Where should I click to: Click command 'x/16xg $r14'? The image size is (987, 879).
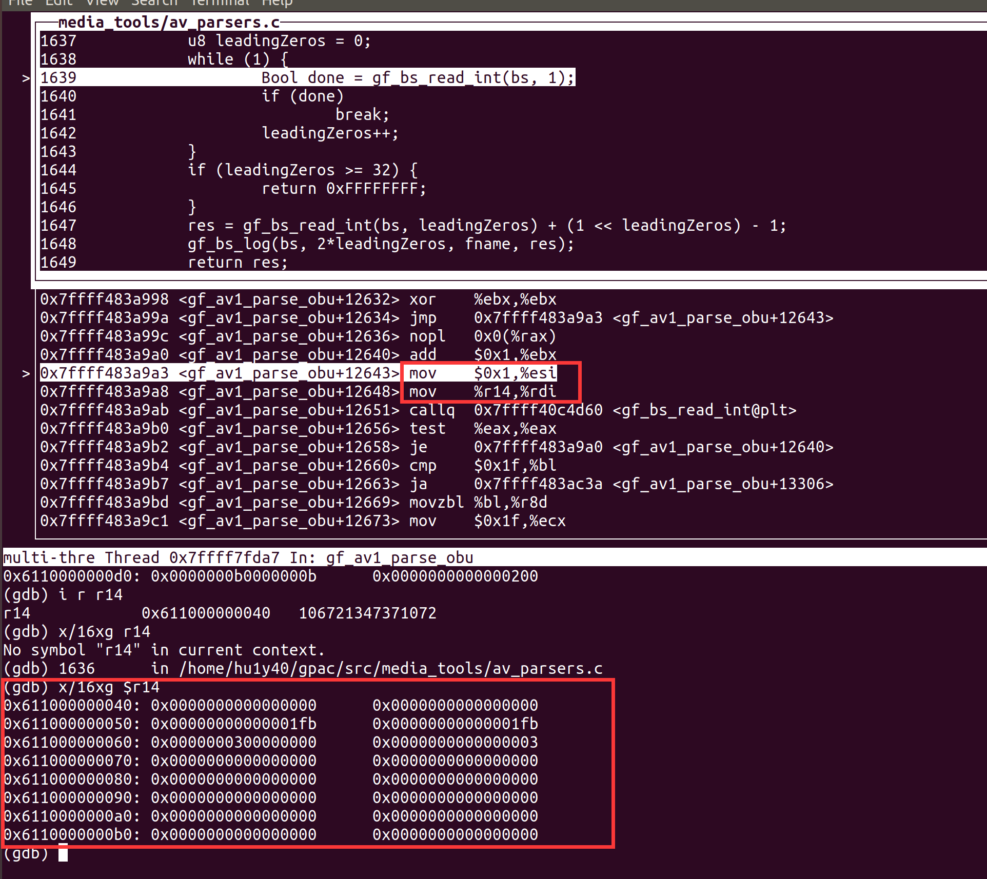109,687
